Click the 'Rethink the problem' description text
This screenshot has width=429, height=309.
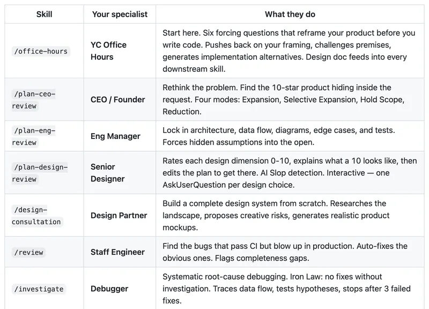pos(284,100)
